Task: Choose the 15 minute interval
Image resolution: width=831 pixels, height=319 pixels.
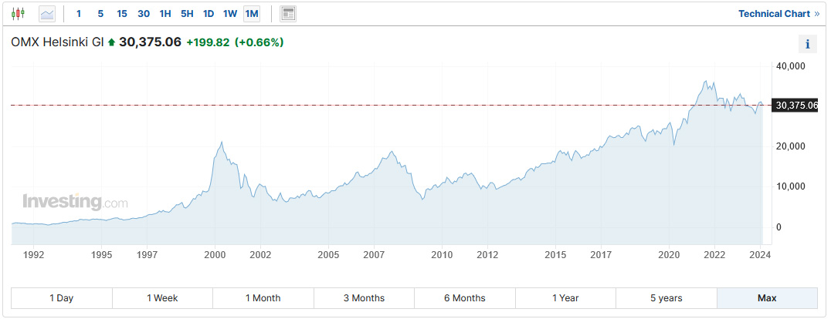Action: pyautogui.click(x=122, y=14)
